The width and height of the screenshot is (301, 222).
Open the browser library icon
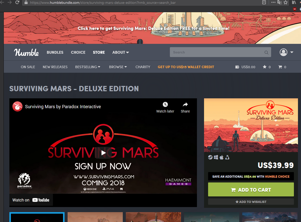294,3
